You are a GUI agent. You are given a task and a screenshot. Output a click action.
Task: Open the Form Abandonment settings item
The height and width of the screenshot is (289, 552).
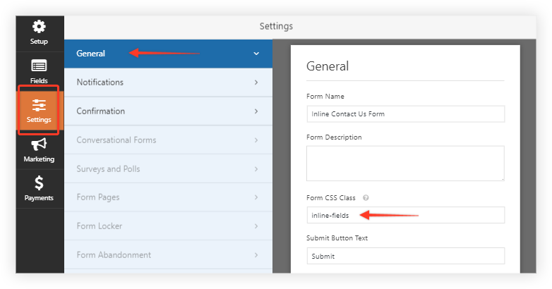[168, 255]
